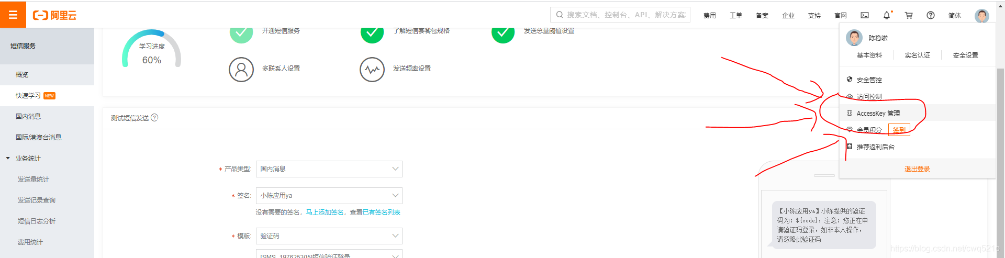Viewport: 1005px width, 258px height.
Task: Focus the top search input field
Action: coord(620,15)
